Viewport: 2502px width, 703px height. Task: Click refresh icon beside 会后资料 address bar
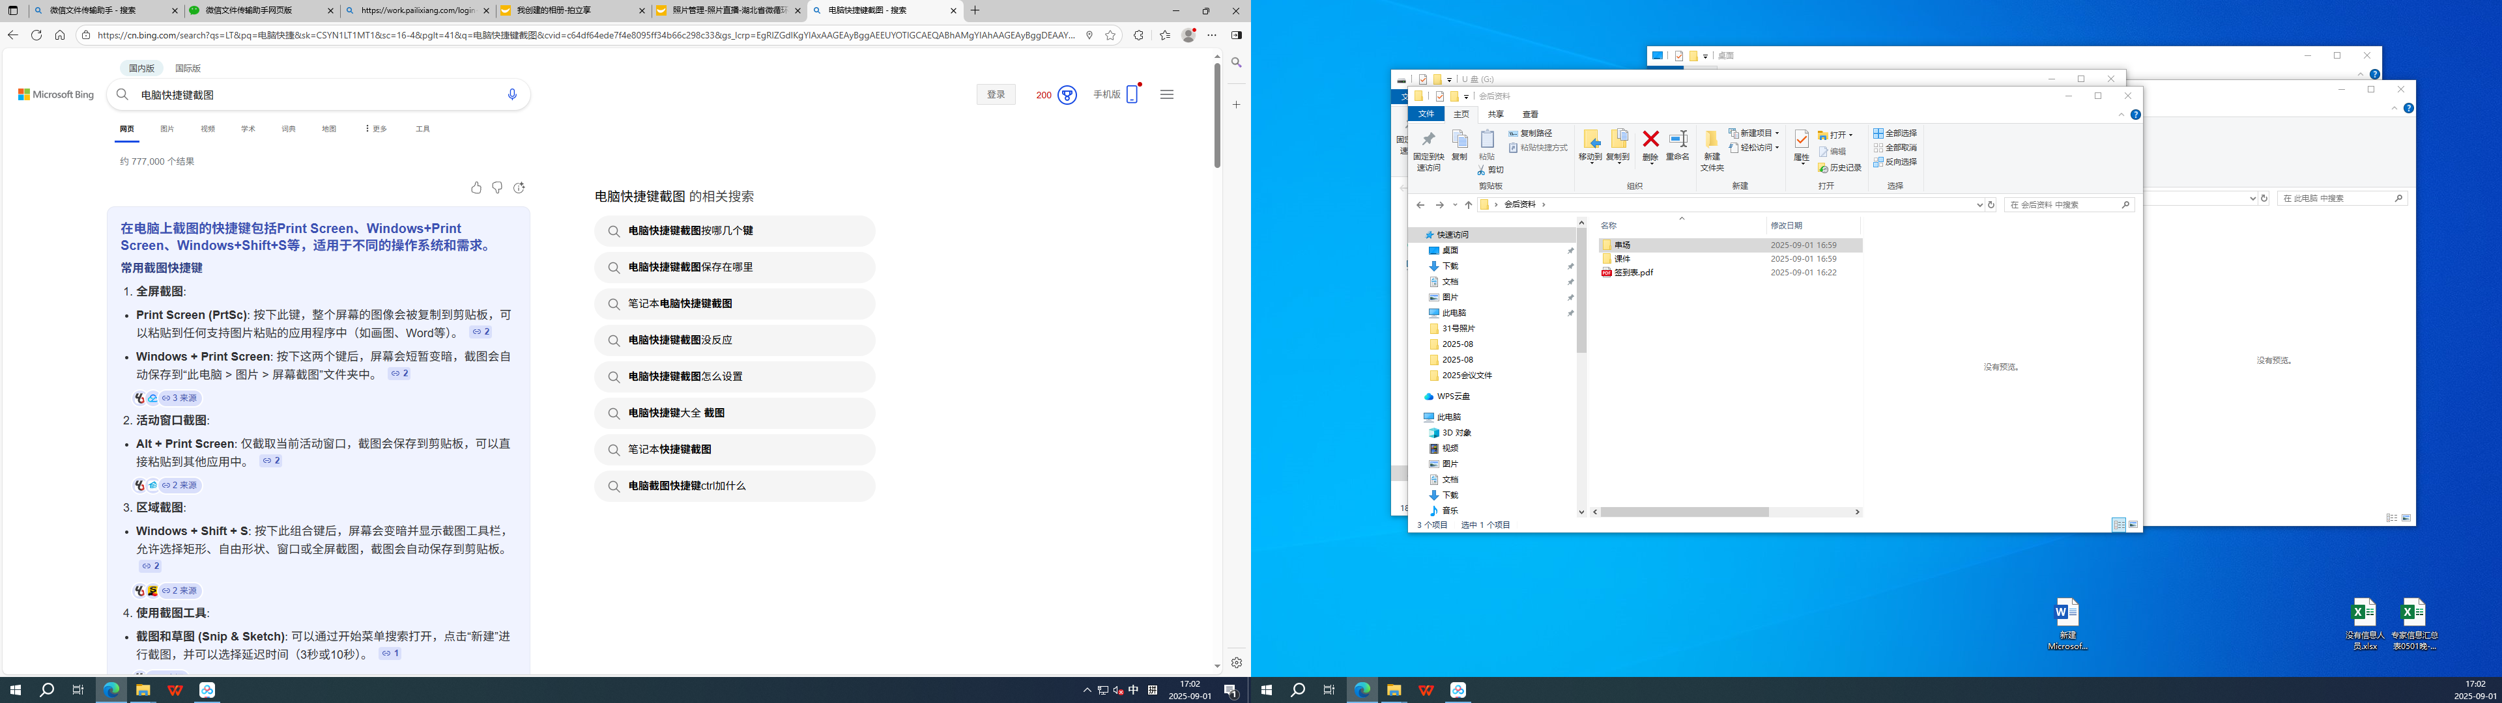point(1991,205)
